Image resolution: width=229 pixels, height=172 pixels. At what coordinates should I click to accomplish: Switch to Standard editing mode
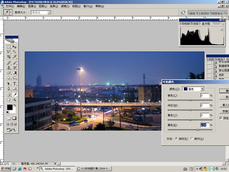(x=9, y=118)
